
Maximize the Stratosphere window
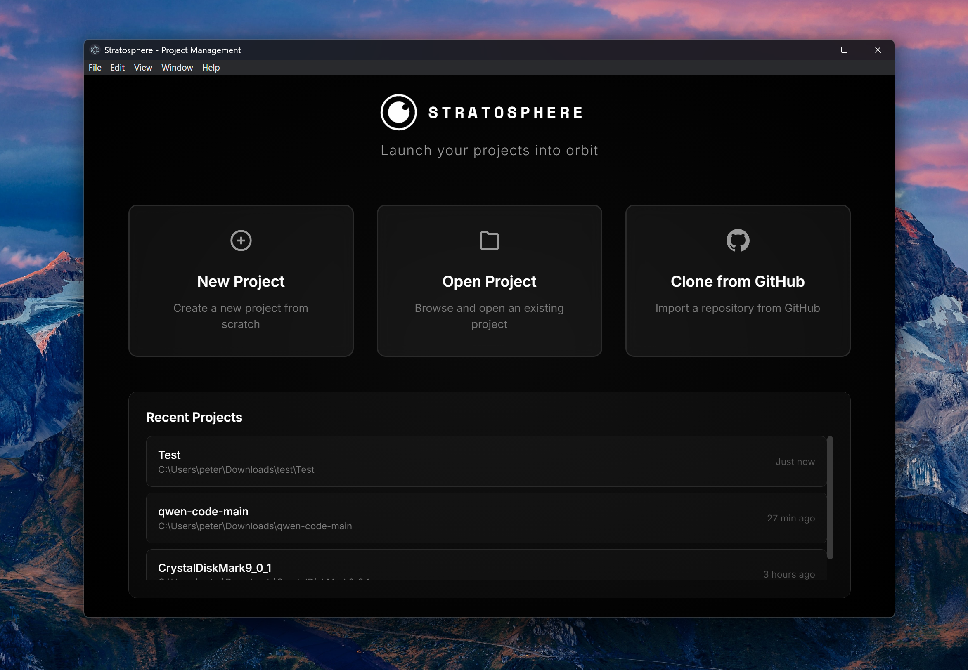pyautogui.click(x=844, y=50)
